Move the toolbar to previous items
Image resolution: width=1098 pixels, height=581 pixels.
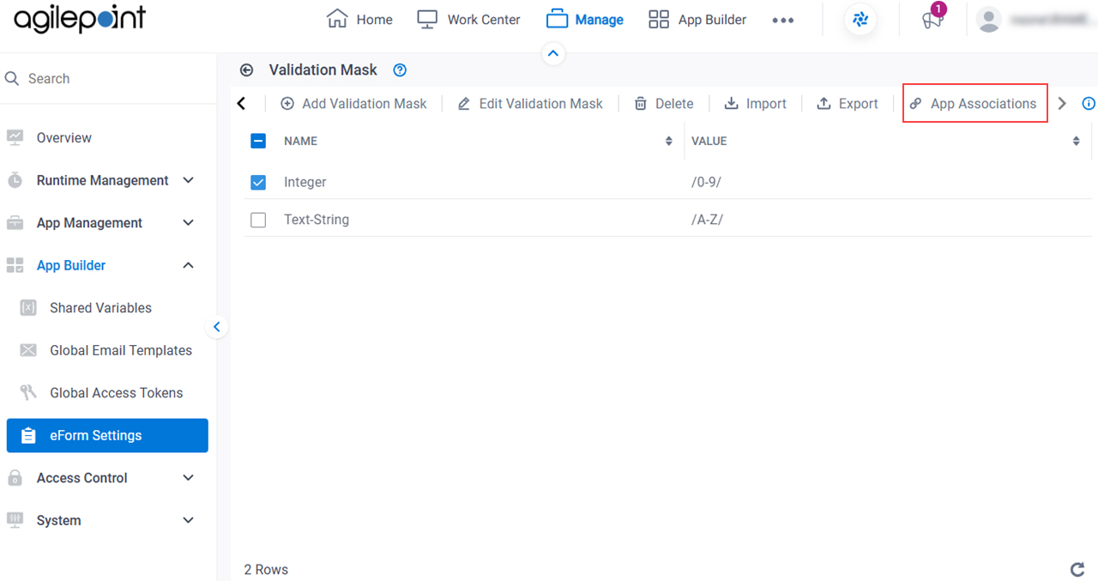pyautogui.click(x=242, y=104)
